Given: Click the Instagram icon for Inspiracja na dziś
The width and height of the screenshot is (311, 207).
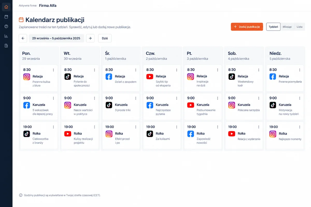Looking at the screenshot, I should pos(190,77).
